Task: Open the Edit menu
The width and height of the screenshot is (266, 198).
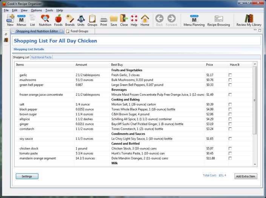Action: pos(15,10)
